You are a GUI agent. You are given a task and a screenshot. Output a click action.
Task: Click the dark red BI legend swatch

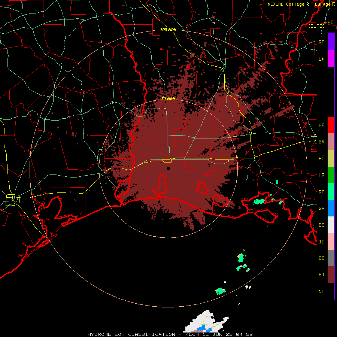point(331,275)
